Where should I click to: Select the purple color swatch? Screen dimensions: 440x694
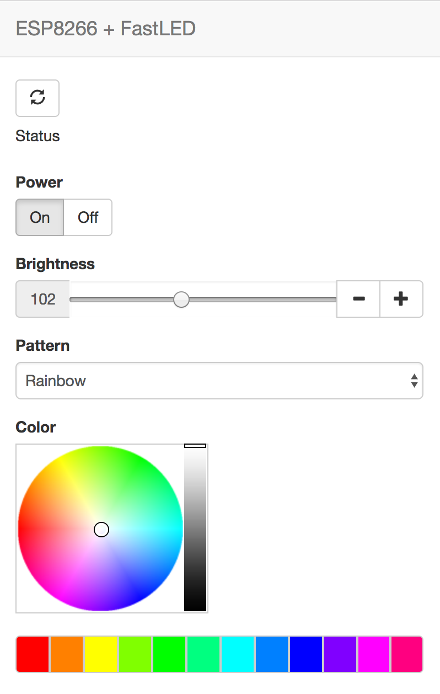340,654
